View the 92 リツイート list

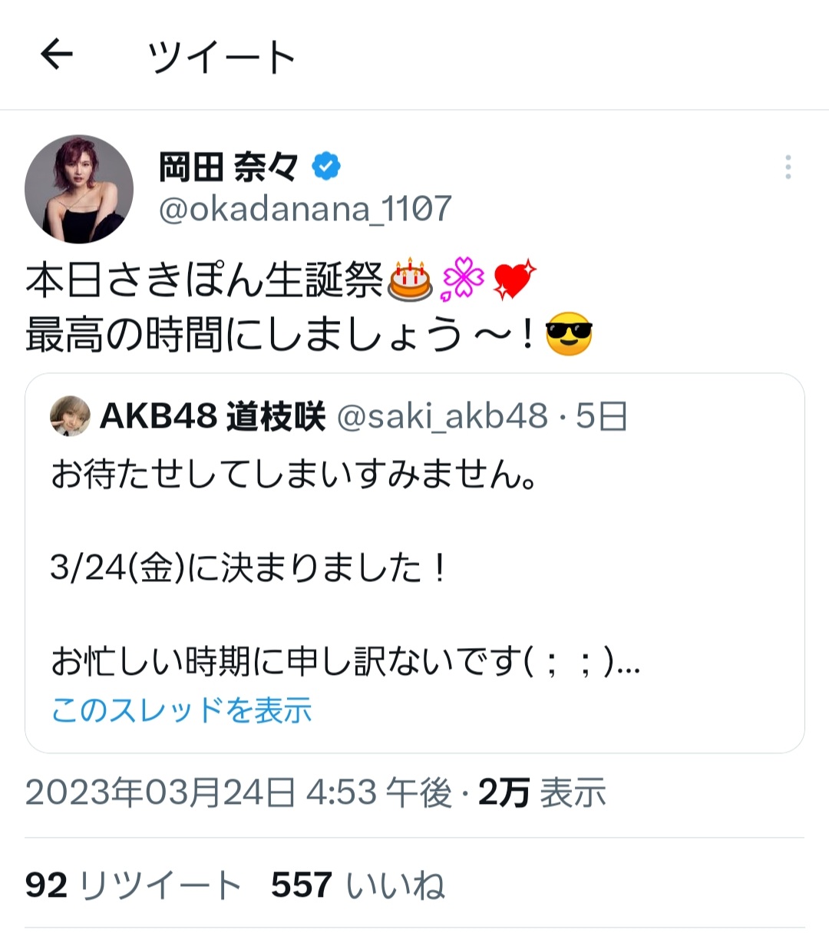(133, 885)
